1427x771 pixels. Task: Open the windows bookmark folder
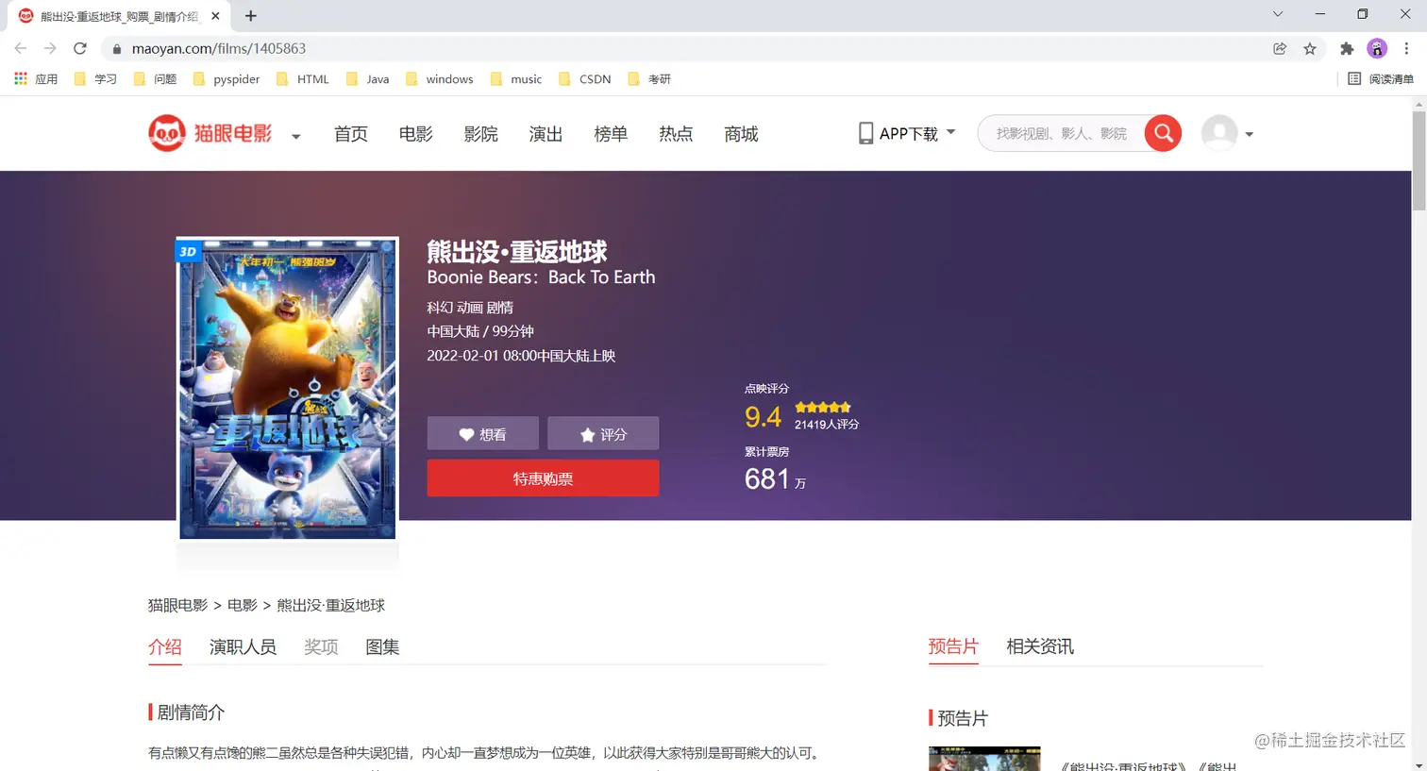pyautogui.click(x=439, y=79)
